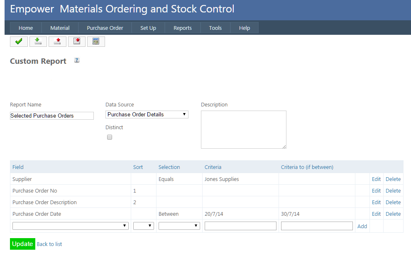
Task: Click the report grid toolbar icon
Action: (96, 41)
